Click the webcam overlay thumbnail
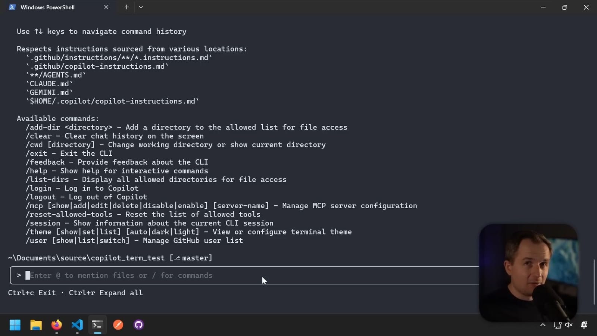Image resolution: width=597 pixels, height=336 pixels. (x=528, y=272)
